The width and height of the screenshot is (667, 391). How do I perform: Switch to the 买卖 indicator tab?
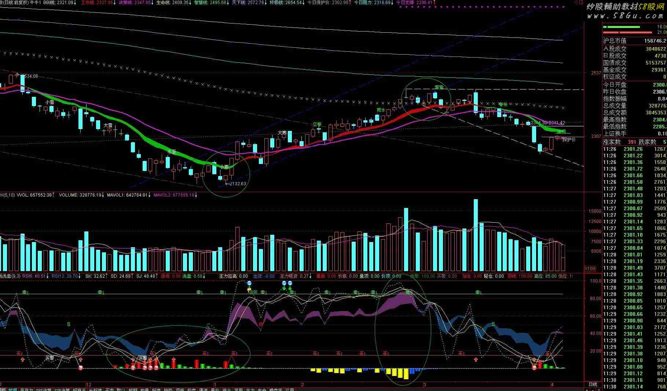point(110,390)
